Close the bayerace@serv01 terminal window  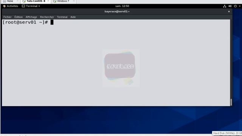pos(229,12)
